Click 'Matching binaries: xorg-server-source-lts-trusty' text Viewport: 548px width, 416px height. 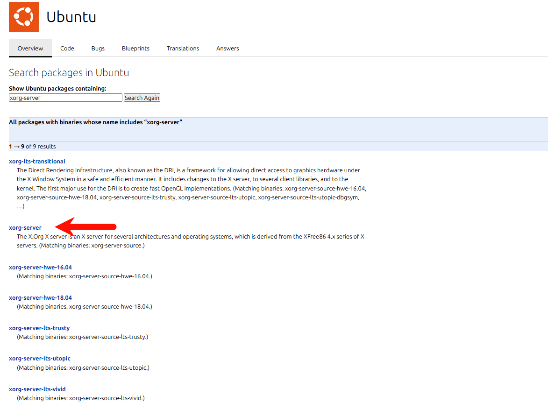(83, 337)
